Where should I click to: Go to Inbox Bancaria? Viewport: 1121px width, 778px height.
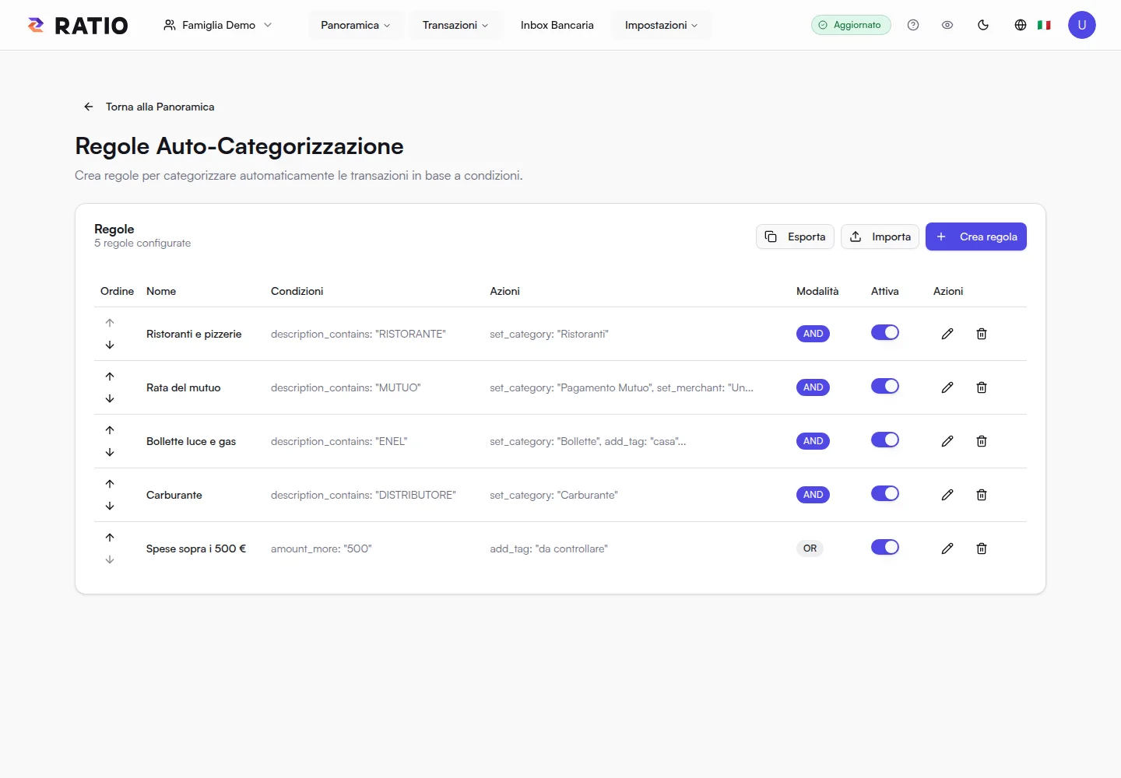pos(557,25)
